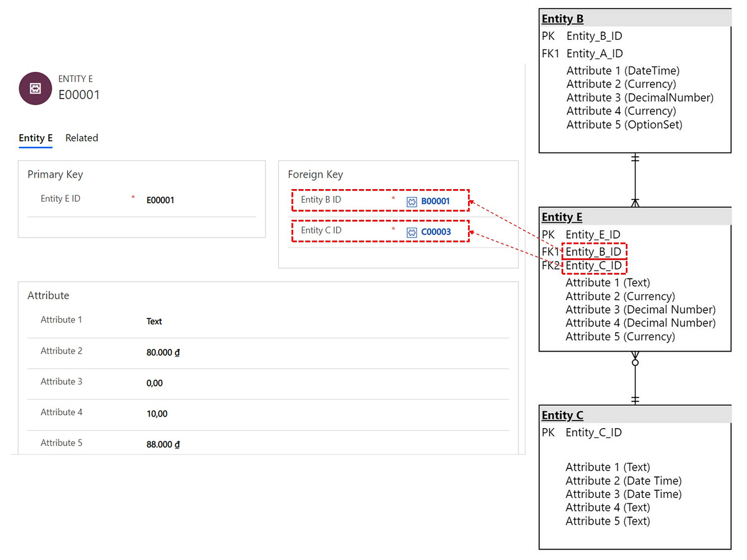Switch to the Related tab

[82, 138]
